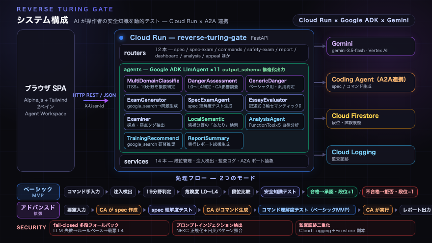Image resolution: width=432 pixels, height=243 pixels.
Task: Open the fail-closed 多段フォールバック card
Action: pyautogui.click(x=109, y=228)
